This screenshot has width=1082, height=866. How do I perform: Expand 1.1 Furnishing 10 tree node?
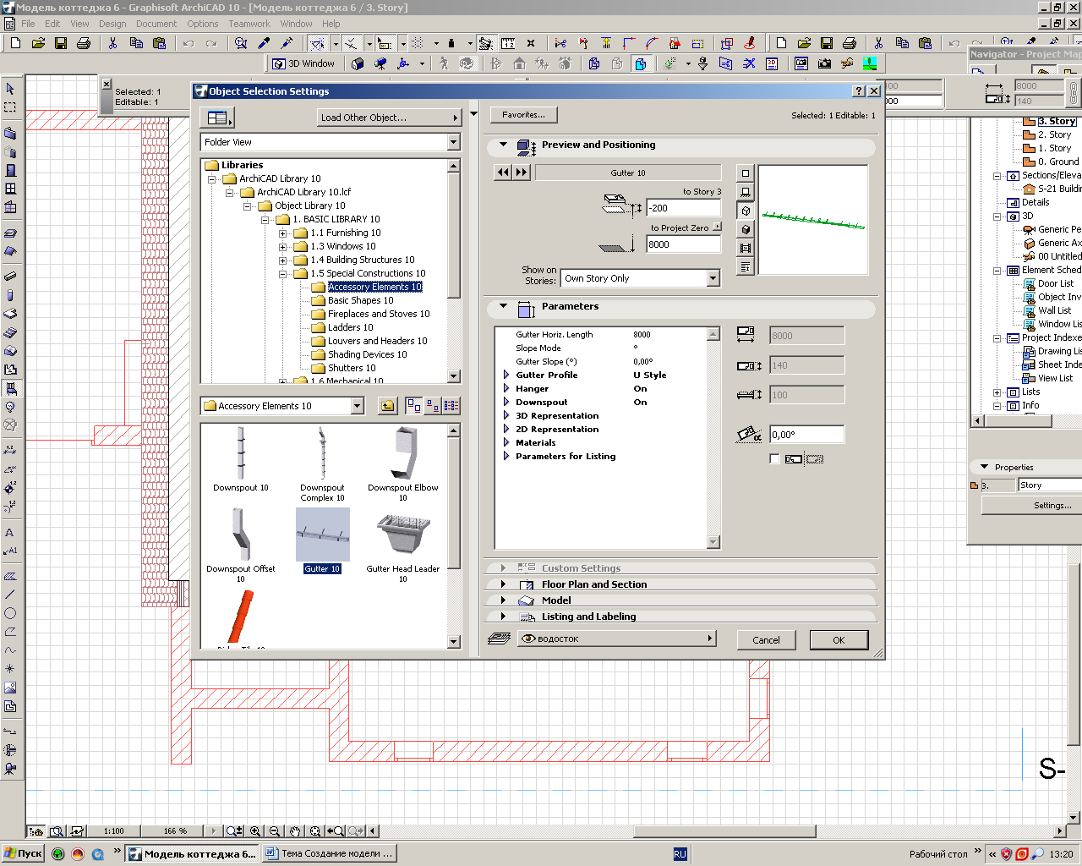click(283, 233)
